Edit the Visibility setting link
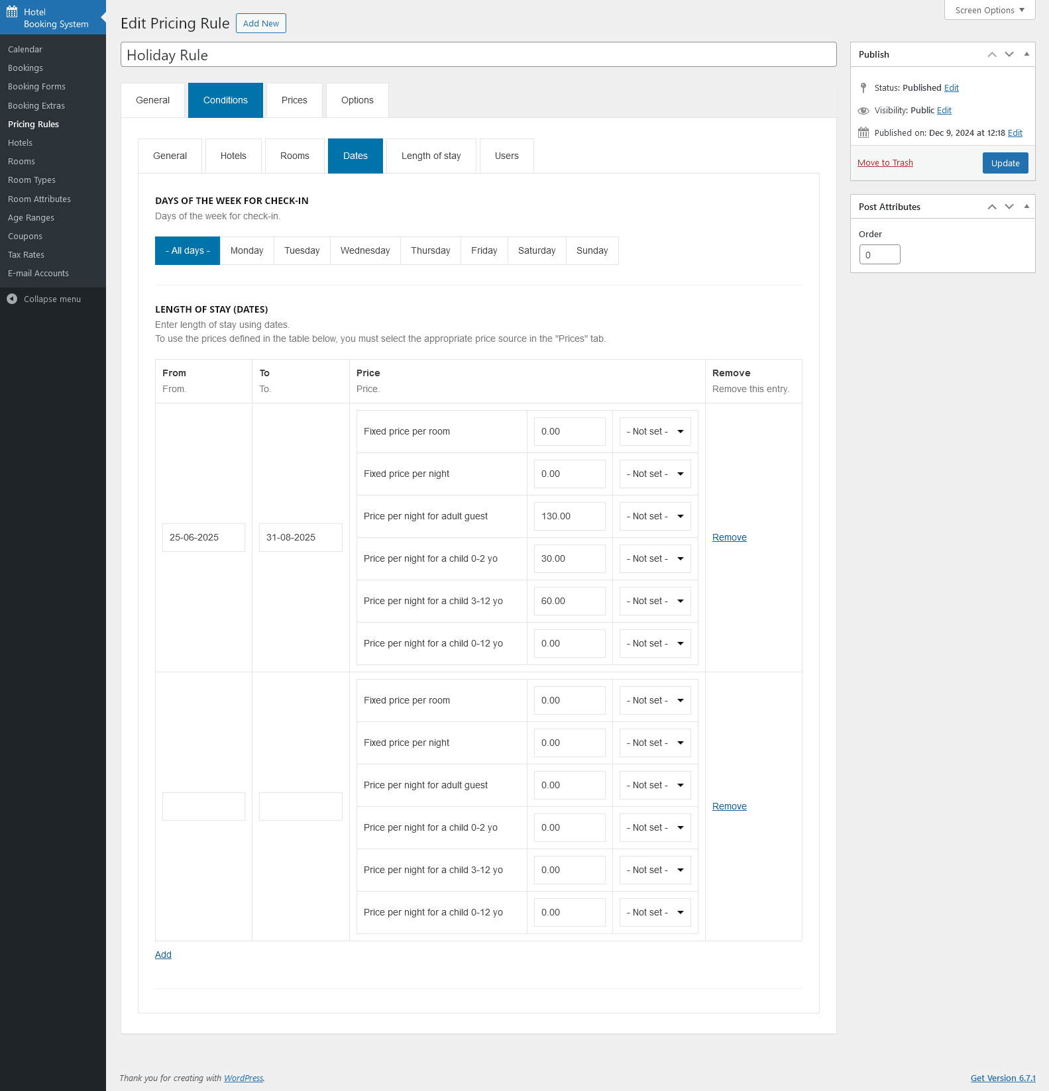The height and width of the screenshot is (1091, 1049). (944, 110)
